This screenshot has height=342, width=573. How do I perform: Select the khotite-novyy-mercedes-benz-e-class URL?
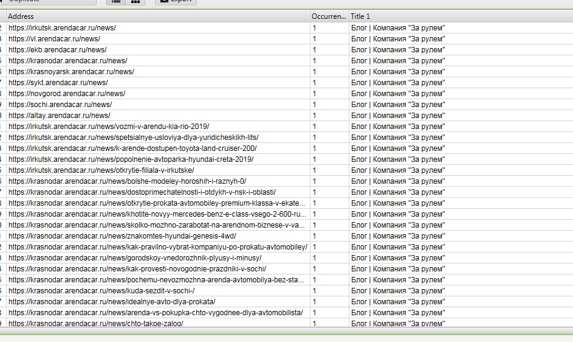tap(157, 214)
